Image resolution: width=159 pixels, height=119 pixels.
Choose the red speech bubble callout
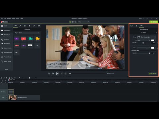[24, 39]
